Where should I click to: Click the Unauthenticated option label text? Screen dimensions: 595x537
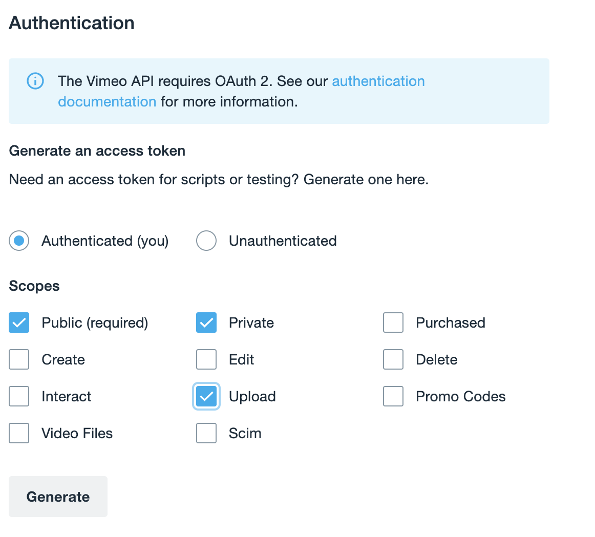[283, 241]
